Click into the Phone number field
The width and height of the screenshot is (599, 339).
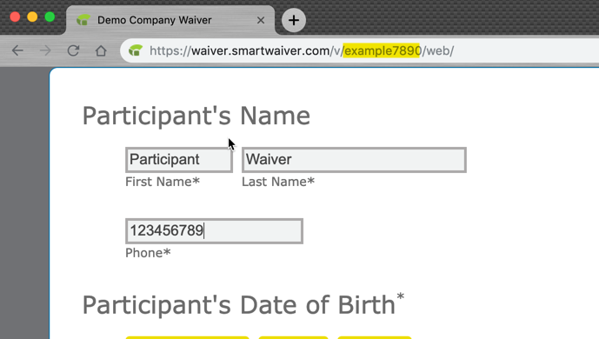tap(214, 231)
